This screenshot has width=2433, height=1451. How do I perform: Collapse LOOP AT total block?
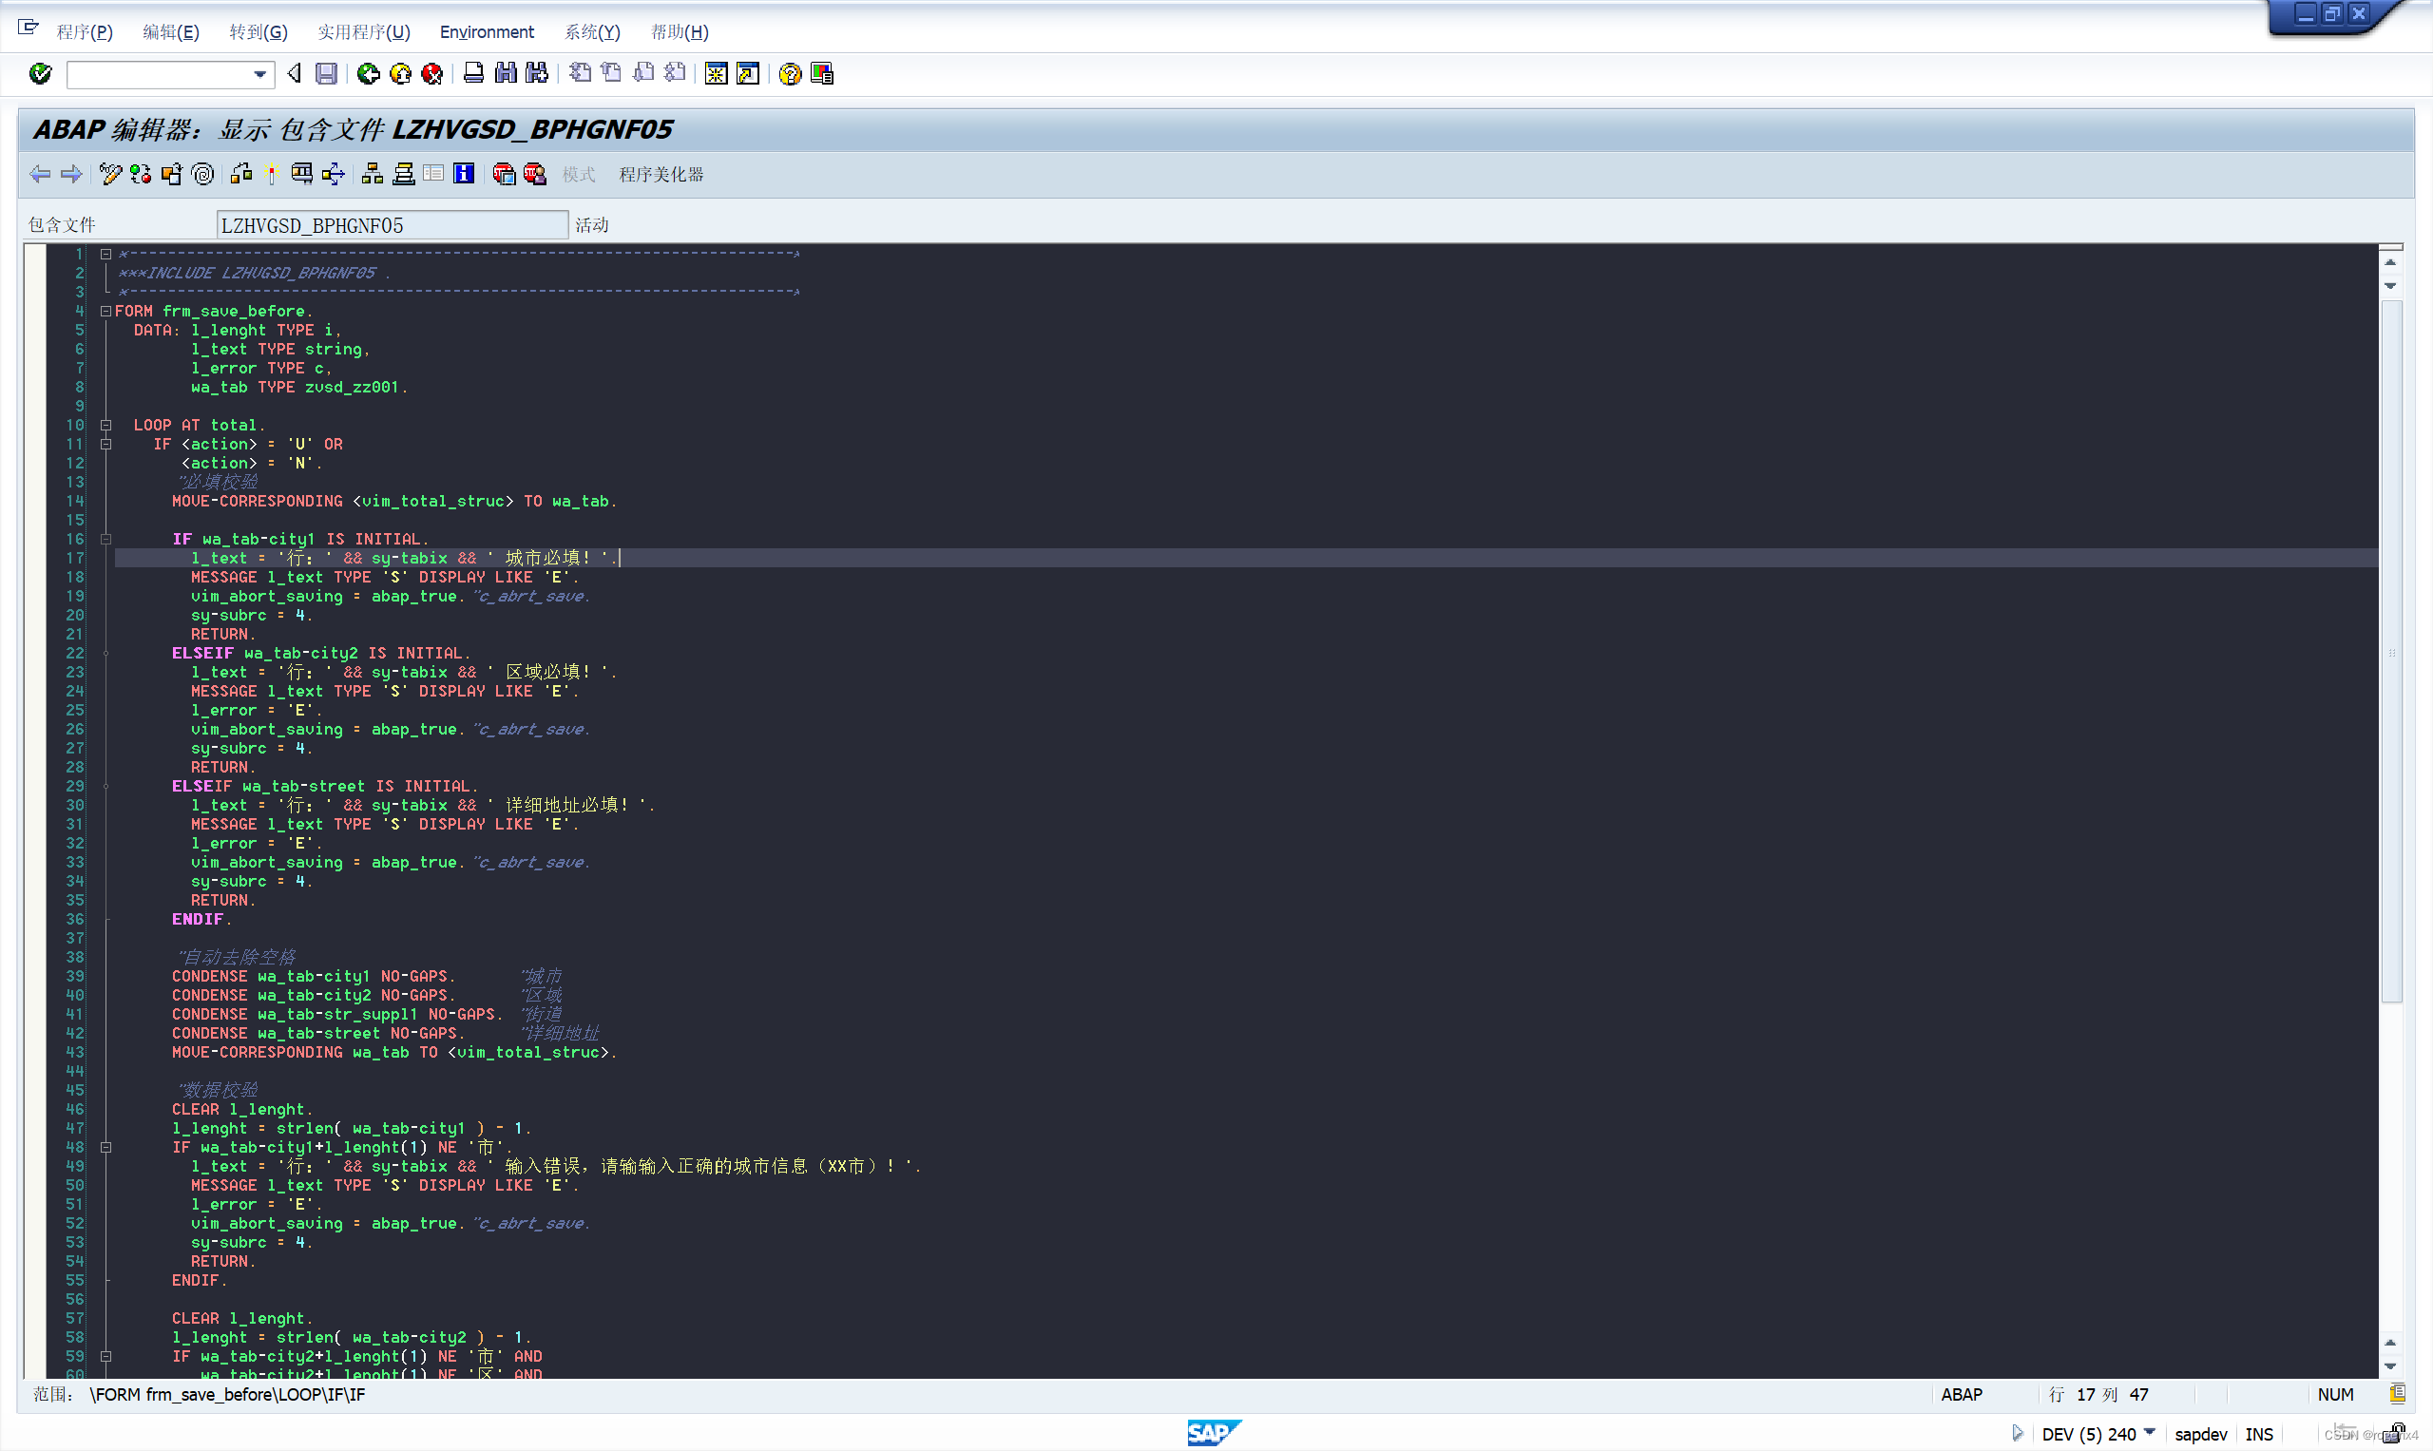pyautogui.click(x=105, y=426)
